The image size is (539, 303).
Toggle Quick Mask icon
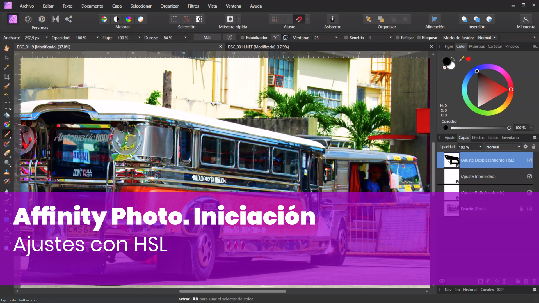pyautogui.click(x=230, y=19)
